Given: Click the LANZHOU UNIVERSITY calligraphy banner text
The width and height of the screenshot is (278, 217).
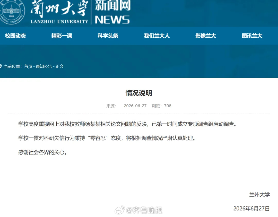Looking at the screenshot, I should (59, 12).
